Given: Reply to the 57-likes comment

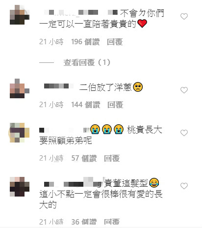Looking at the screenshot, I should [x=112, y=158].
